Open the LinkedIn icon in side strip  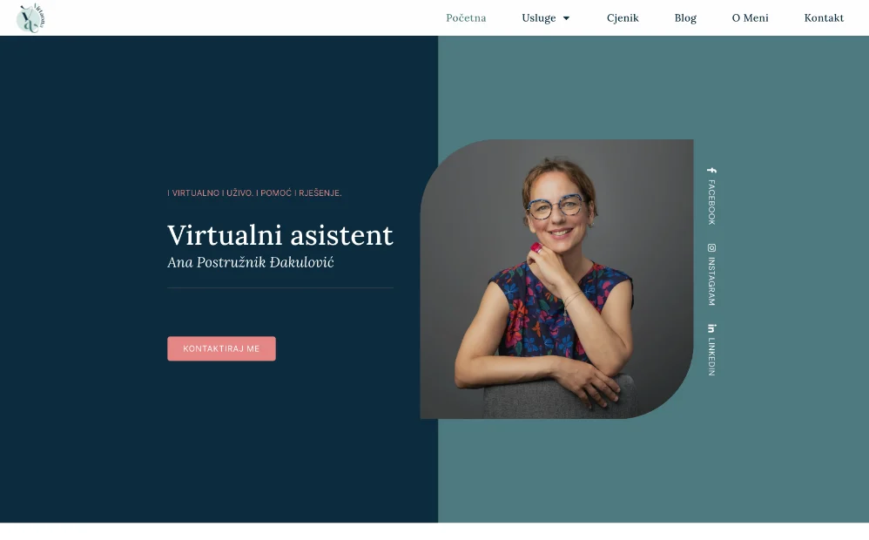click(711, 328)
